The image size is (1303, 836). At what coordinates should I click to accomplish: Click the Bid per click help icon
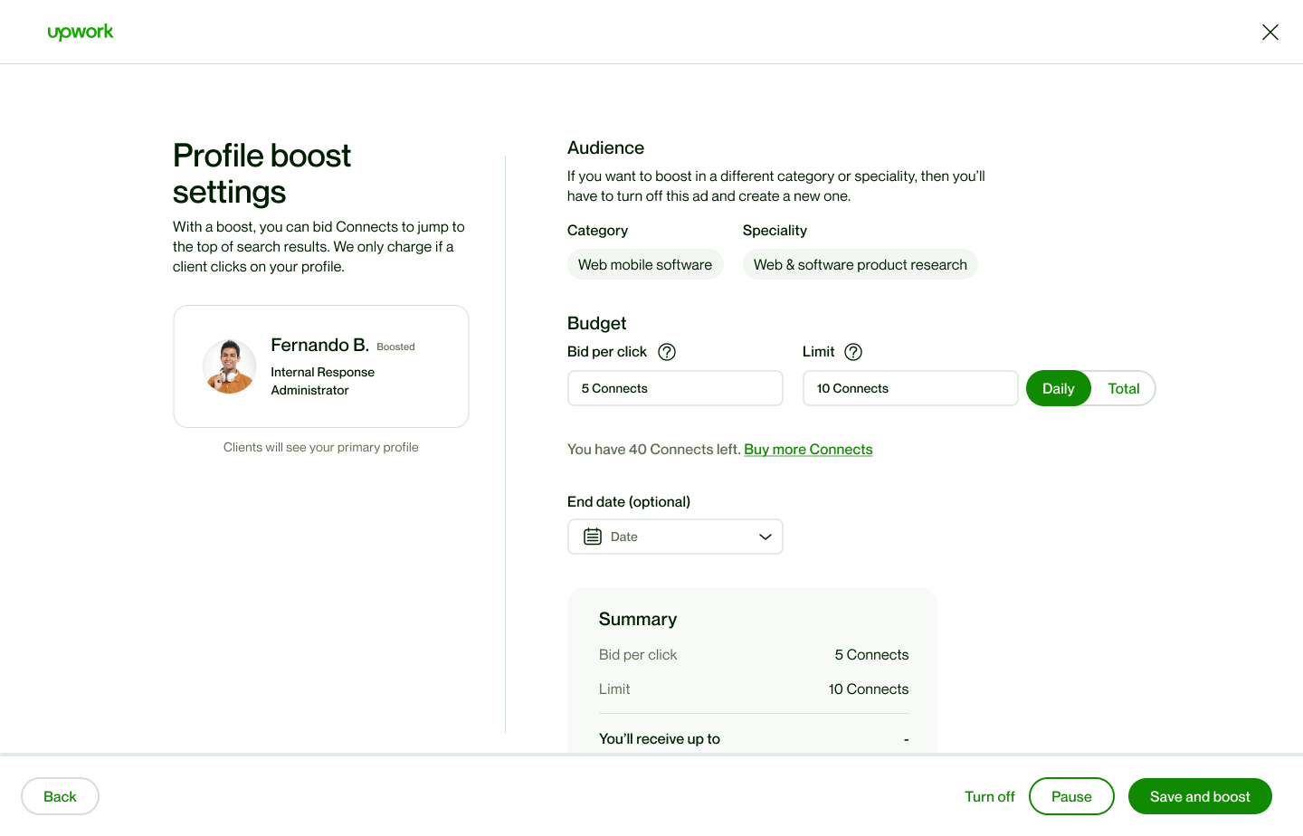[x=667, y=352]
